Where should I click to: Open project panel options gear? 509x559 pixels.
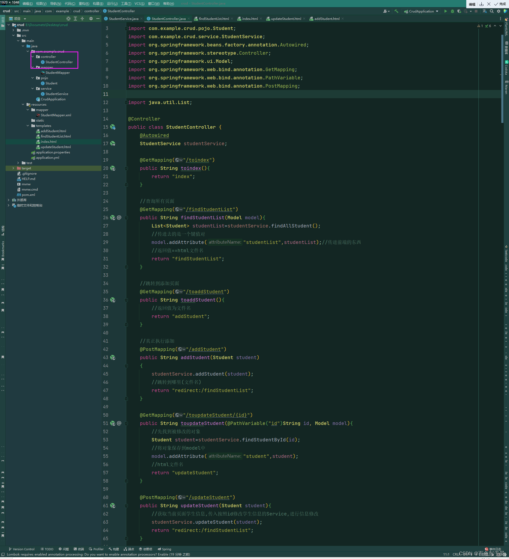click(x=91, y=19)
